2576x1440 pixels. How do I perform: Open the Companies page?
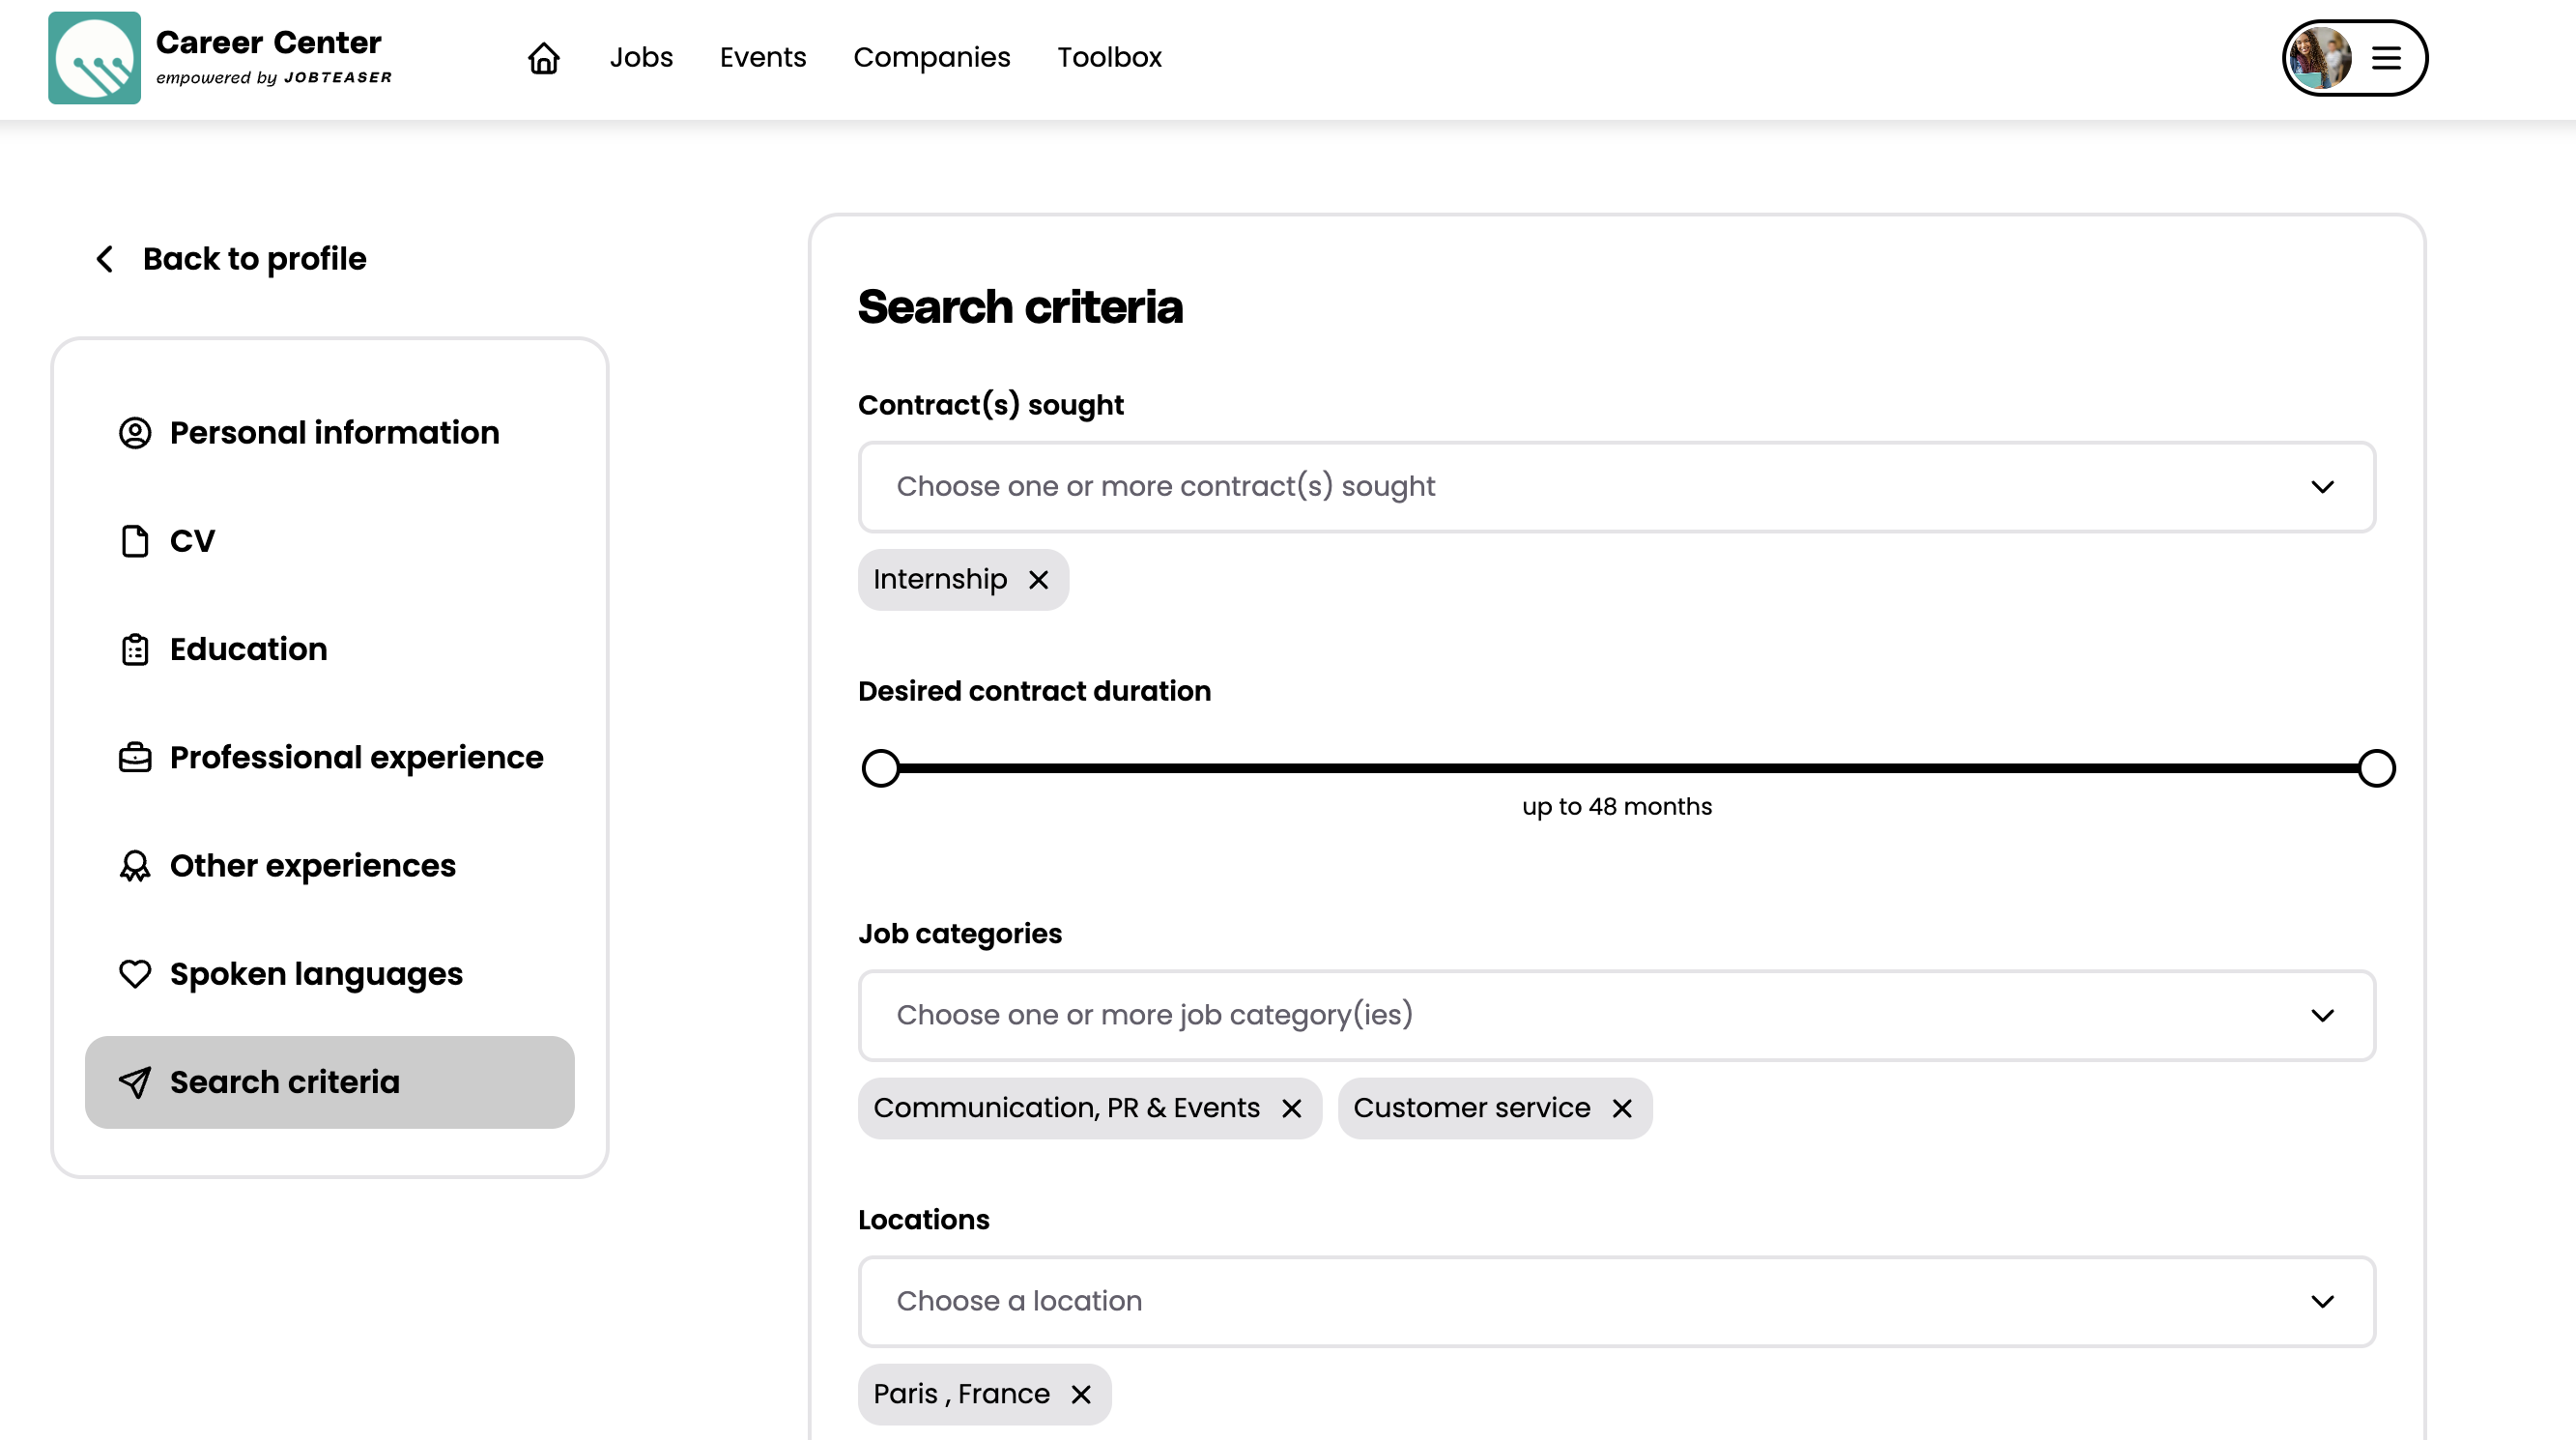(x=931, y=58)
